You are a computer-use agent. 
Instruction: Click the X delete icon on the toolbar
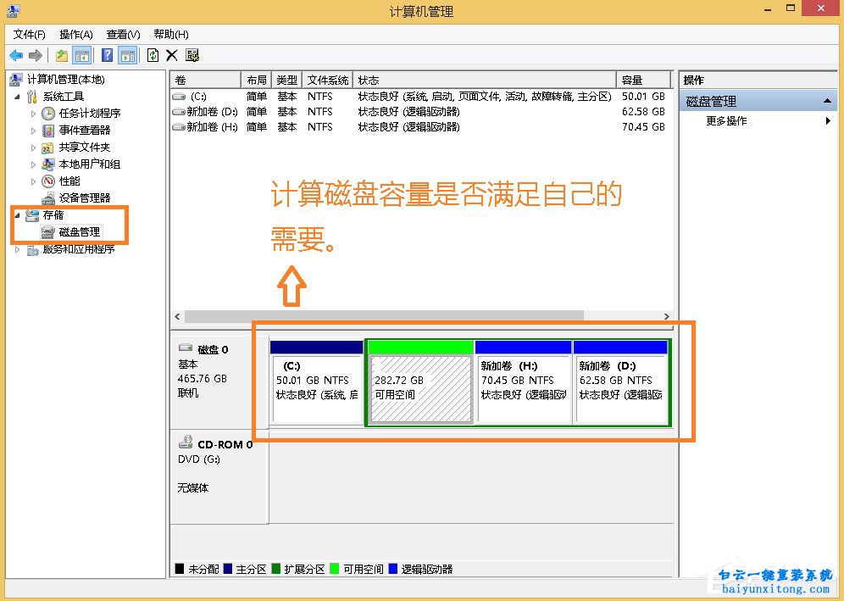click(x=172, y=55)
